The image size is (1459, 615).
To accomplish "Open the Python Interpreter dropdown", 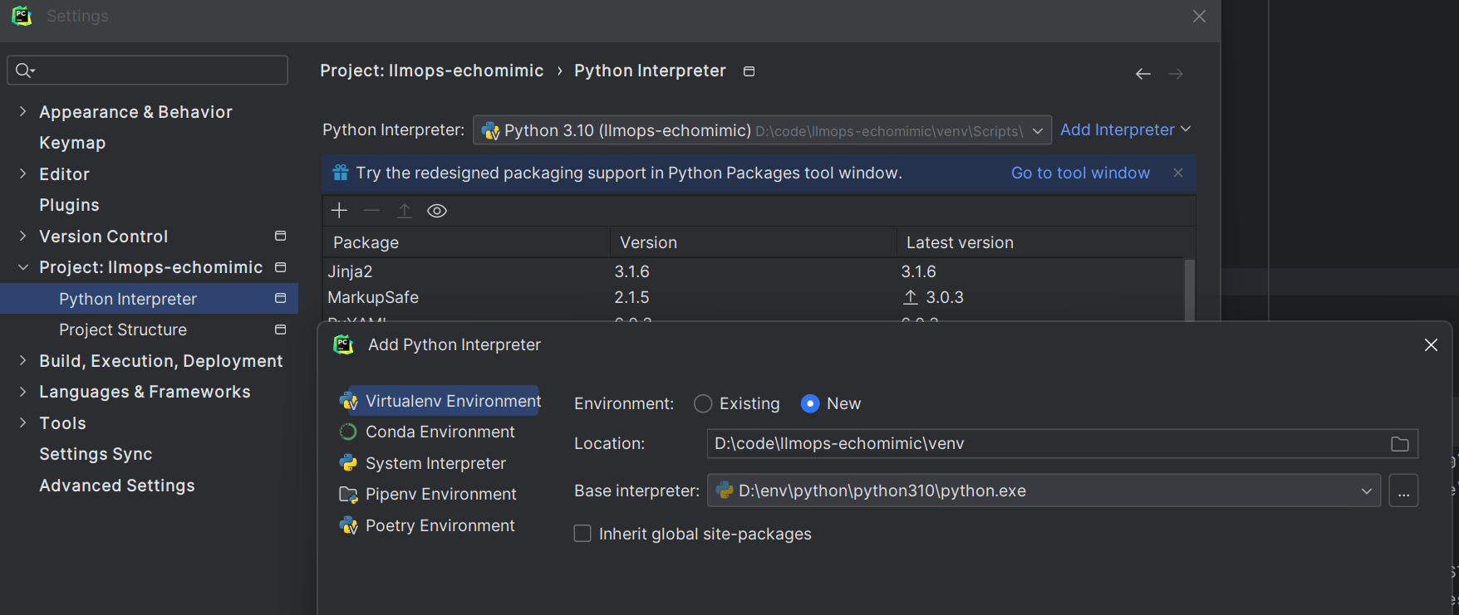I will coord(1037,131).
